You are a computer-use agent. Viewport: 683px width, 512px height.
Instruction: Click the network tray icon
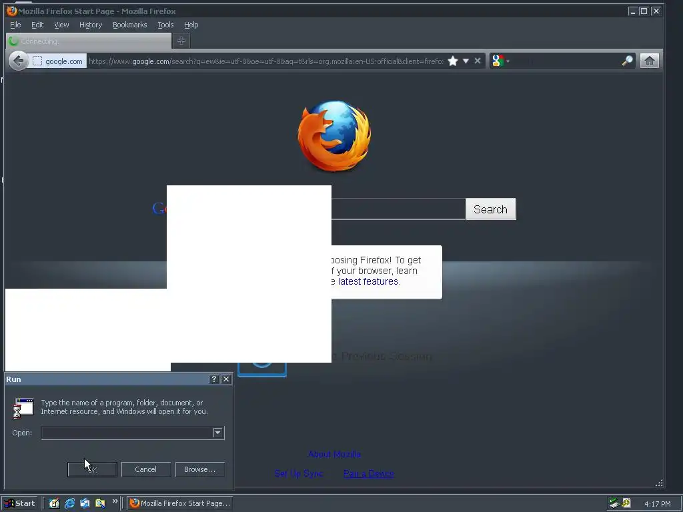pyautogui.click(x=614, y=503)
